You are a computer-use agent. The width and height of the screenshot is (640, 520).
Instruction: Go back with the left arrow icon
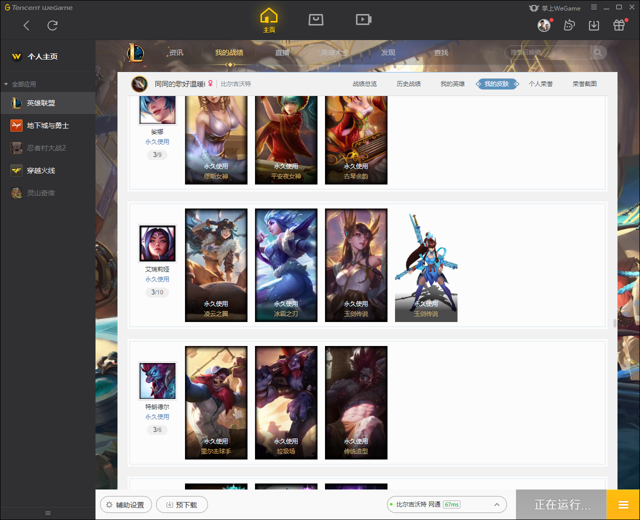coord(26,25)
